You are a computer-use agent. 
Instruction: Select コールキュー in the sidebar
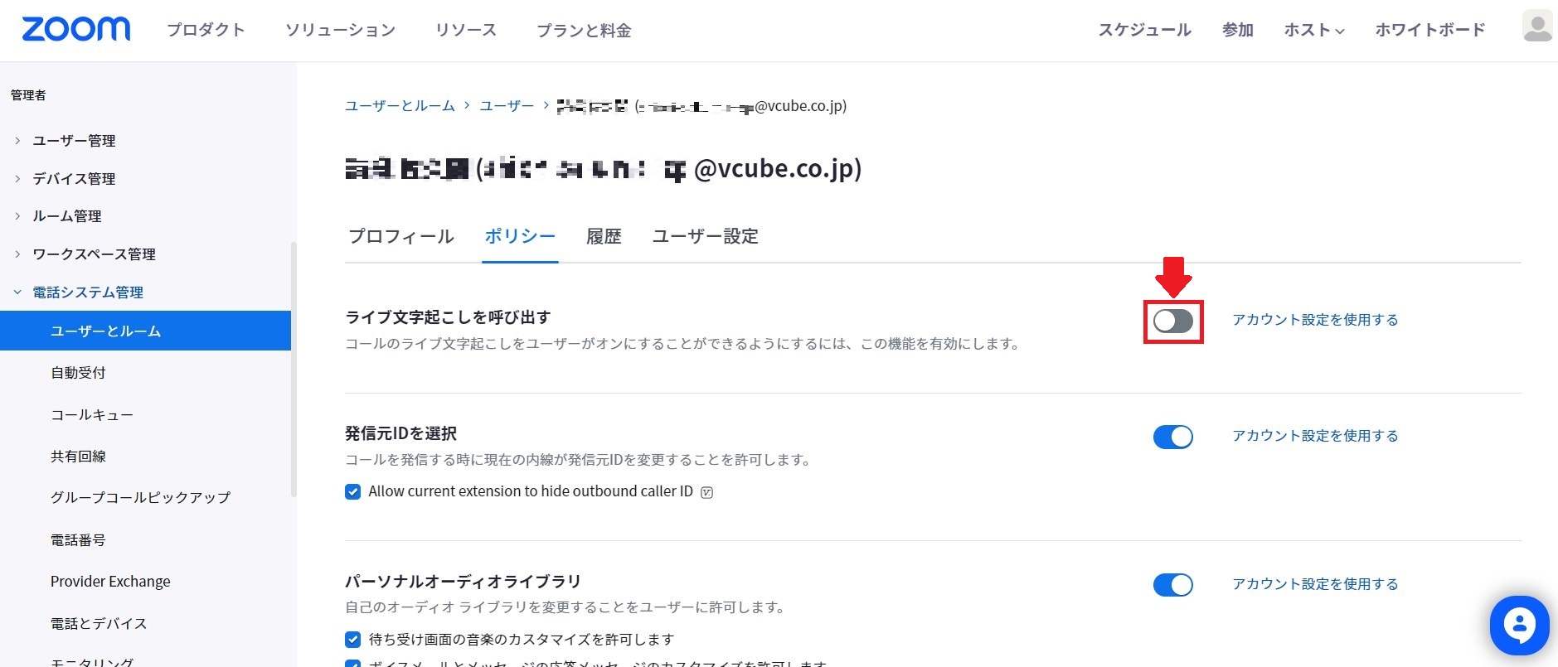[x=92, y=415]
